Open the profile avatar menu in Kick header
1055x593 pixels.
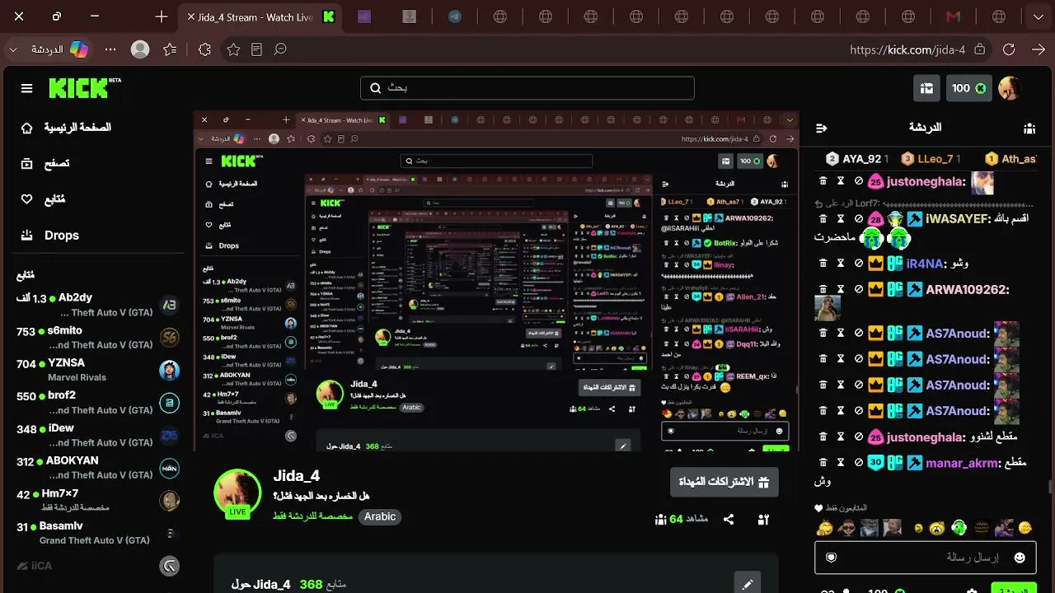tap(1010, 88)
